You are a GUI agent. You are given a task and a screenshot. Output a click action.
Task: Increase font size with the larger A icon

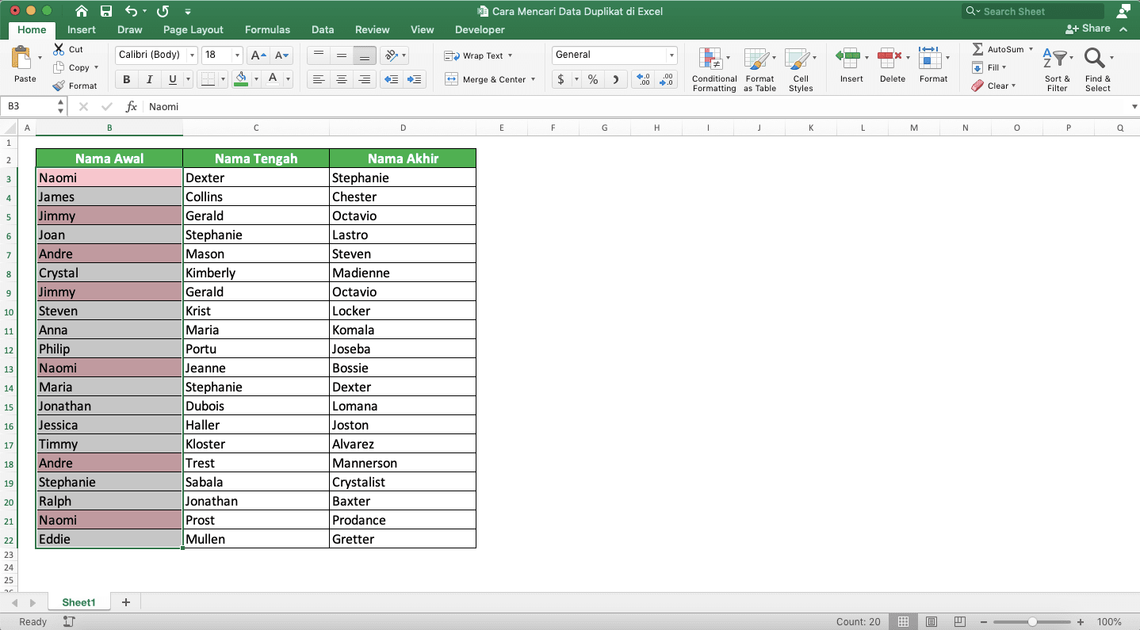(258, 55)
